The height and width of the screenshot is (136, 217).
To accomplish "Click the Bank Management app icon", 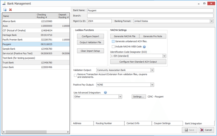I will pyautogui.click(x=4, y=3).
